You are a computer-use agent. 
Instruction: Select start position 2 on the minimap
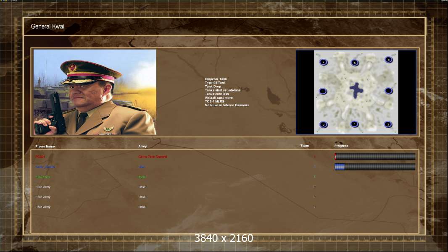pos(324,125)
